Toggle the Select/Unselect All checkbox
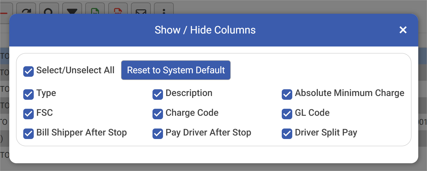 pyautogui.click(x=28, y=71)
